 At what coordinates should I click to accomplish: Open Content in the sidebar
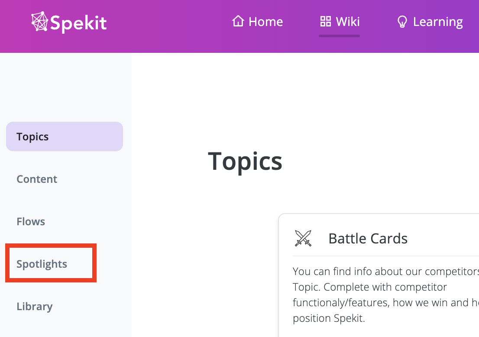tap(37, 179)
